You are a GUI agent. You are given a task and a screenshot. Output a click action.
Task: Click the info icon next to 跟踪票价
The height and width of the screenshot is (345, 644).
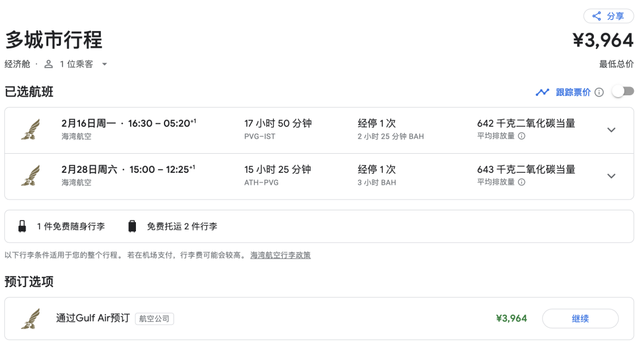tap(599, 92)
